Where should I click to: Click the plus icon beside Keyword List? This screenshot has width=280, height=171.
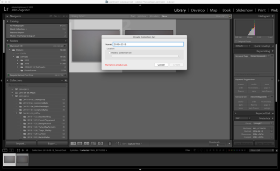(236, 113)
